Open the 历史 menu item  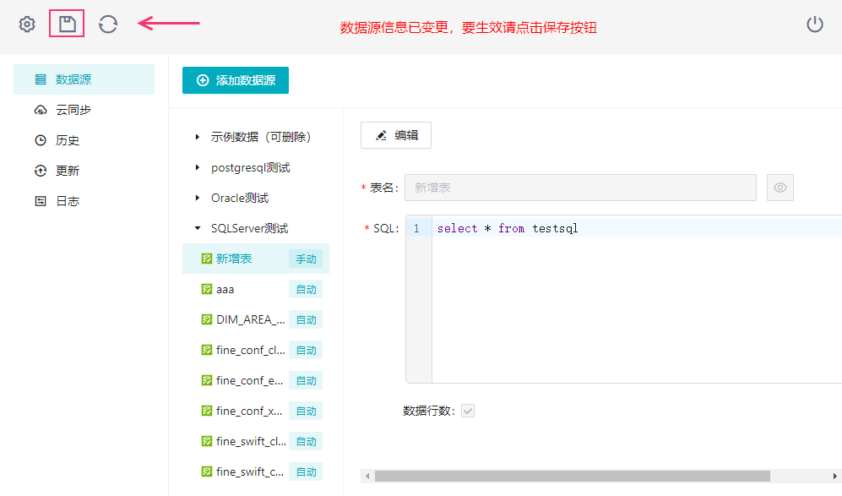[84, 140]
